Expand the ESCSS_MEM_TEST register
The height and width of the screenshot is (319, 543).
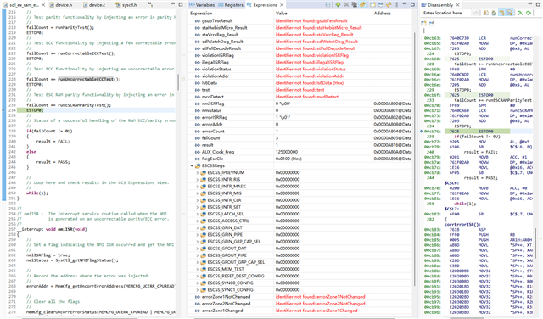coord(198,269)
